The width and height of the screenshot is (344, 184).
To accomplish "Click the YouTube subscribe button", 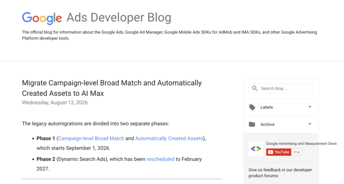I will (x=279, y=152).
